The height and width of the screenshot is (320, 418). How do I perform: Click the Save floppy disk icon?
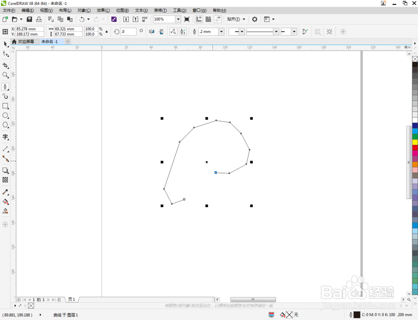[x=29, y=19]
